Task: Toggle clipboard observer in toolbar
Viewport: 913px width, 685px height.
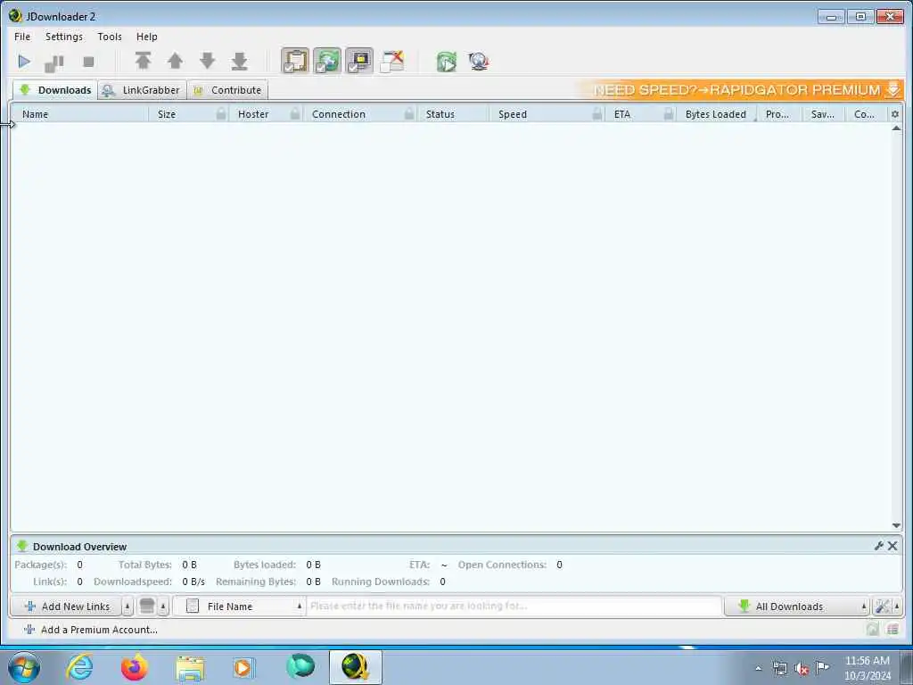Action: (x=295, y=62)
